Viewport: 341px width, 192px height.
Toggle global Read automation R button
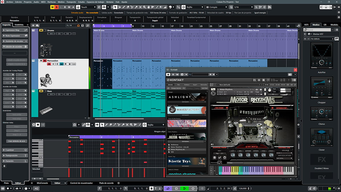[65, 7]
